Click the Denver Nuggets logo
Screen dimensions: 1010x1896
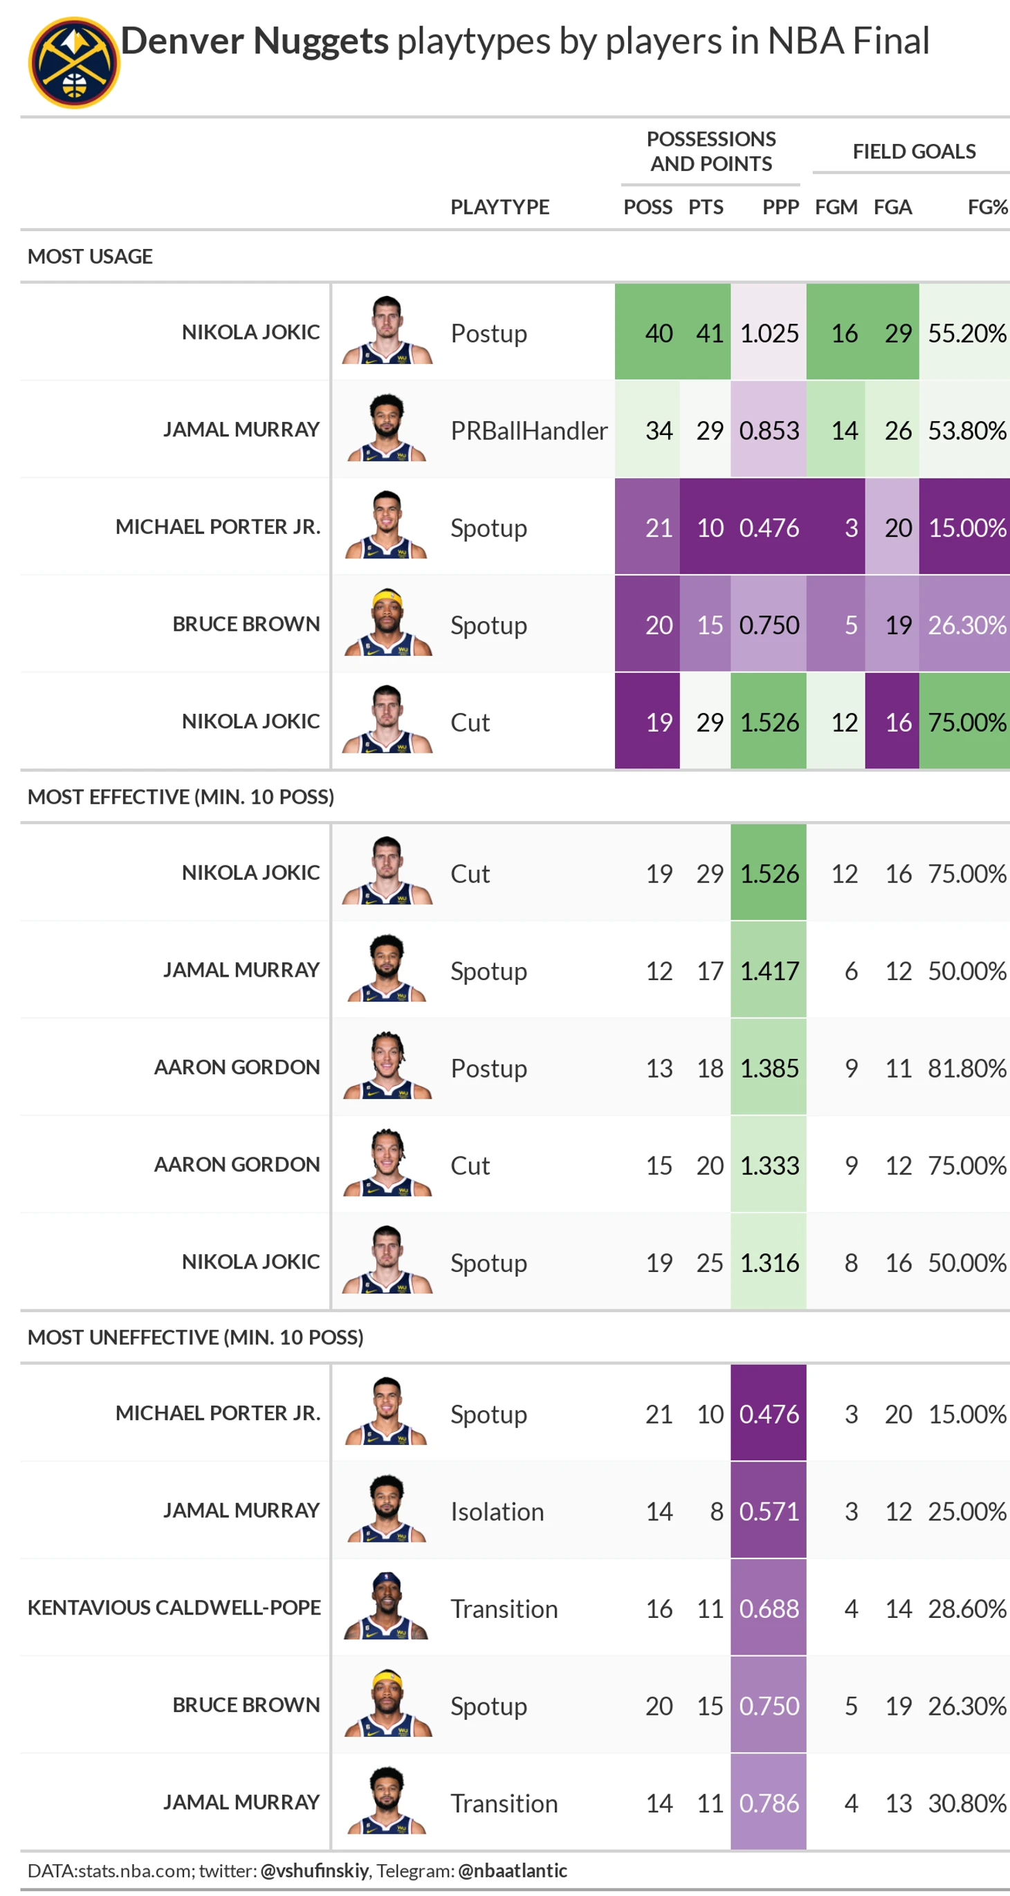click(x=73, y=62)
